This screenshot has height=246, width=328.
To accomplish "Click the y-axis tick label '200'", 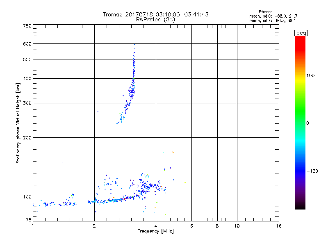I will point(27,138).
